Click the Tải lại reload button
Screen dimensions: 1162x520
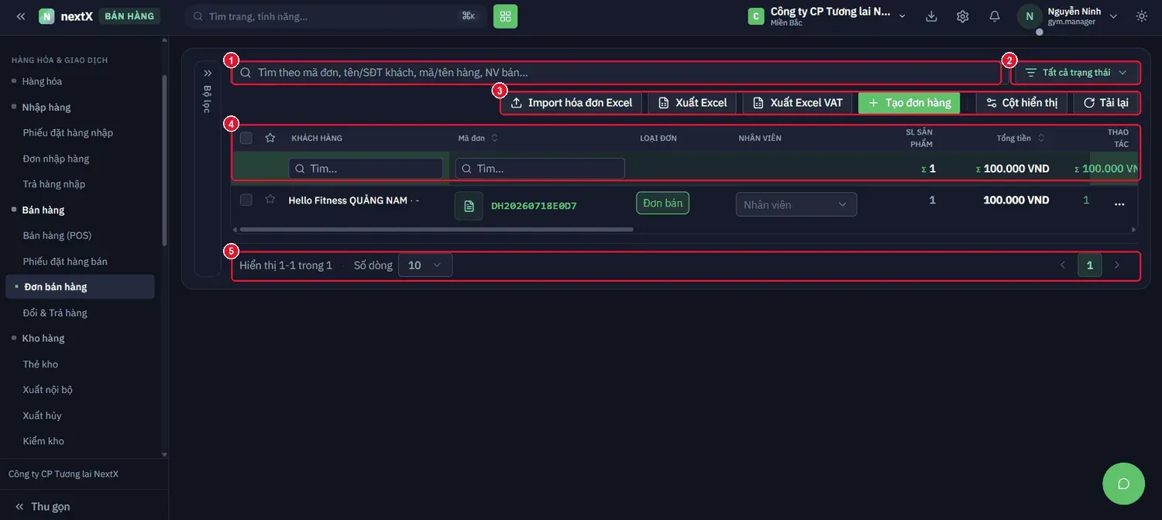1105,103
